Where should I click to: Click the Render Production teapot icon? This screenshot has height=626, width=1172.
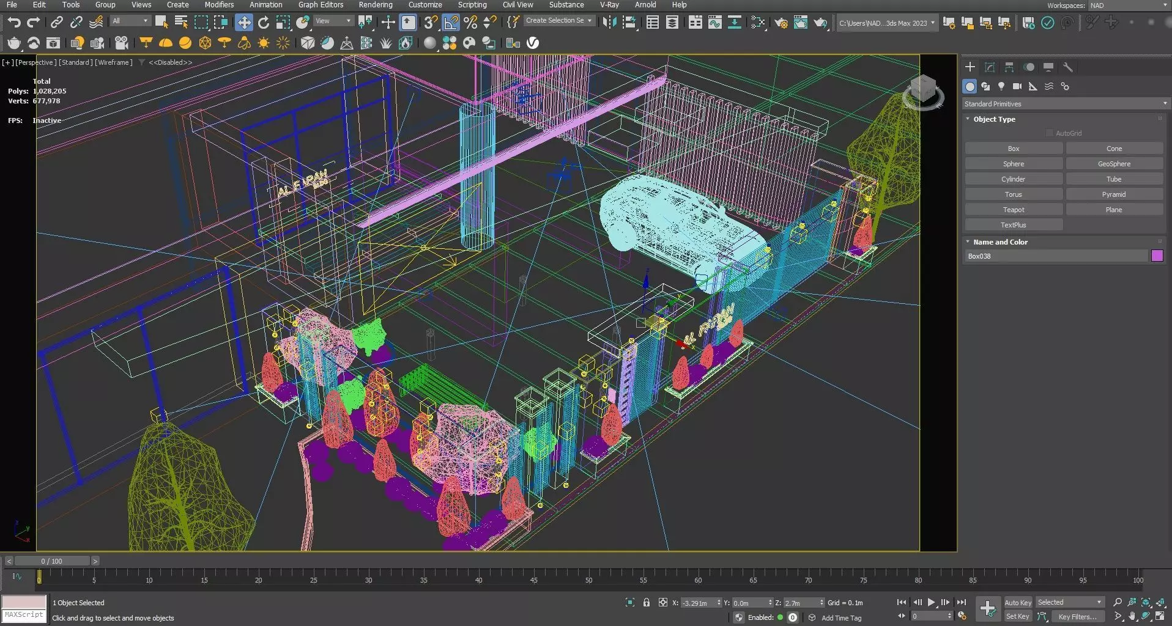(820, 23)
